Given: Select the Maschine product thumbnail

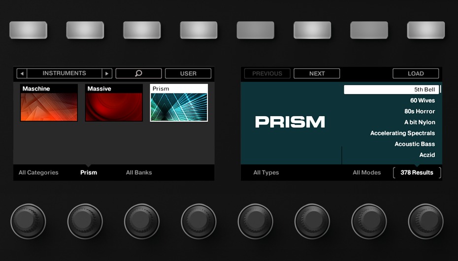Looking at the screenshot, I should [49, 102].
